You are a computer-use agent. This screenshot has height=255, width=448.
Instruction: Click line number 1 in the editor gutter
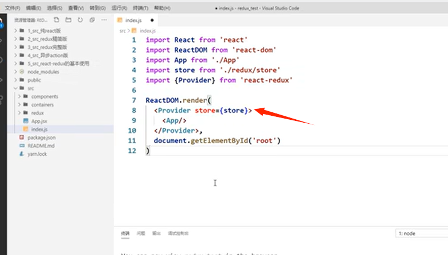click(x=133, y=40)
